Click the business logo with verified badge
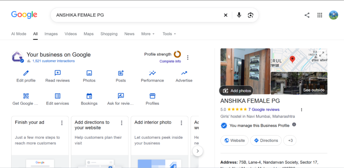Image resolution: width=344 pixels, height=168 pixels. (17, 57)
